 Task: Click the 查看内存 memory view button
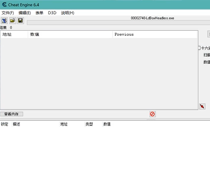pyautogui.click(x=11, y=114)
